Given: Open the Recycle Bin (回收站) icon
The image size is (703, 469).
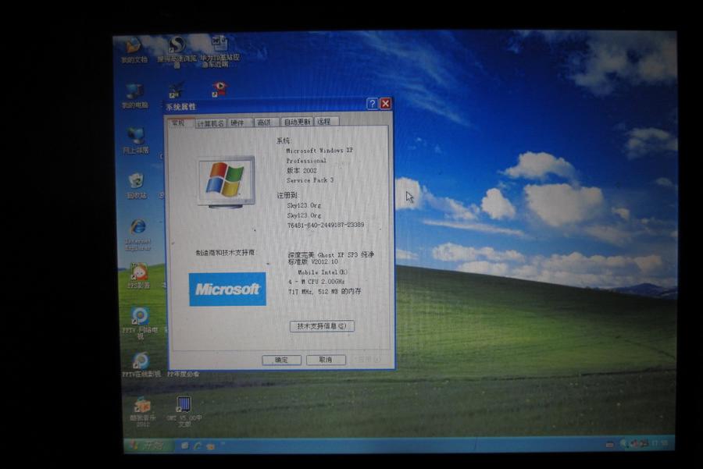Looking at the screenshot, I should (x=136, y=186).
